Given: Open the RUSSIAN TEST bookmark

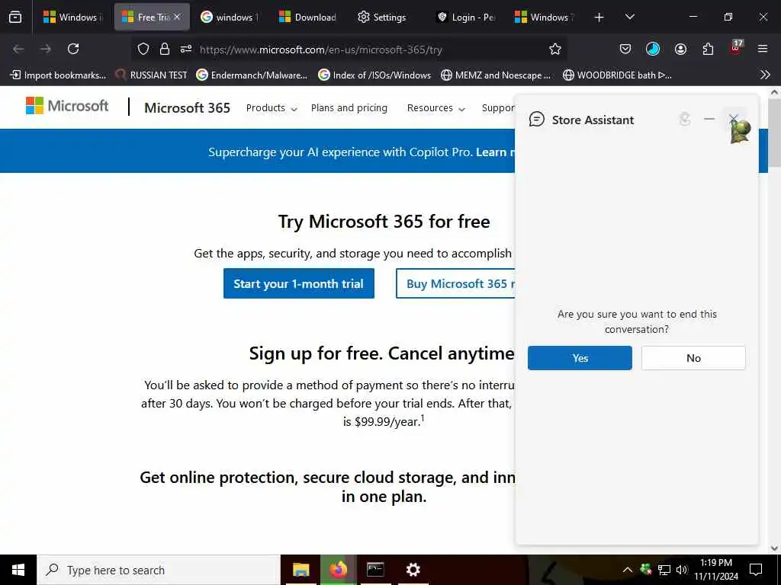Looking at the screenshot, I should (152, 75).
